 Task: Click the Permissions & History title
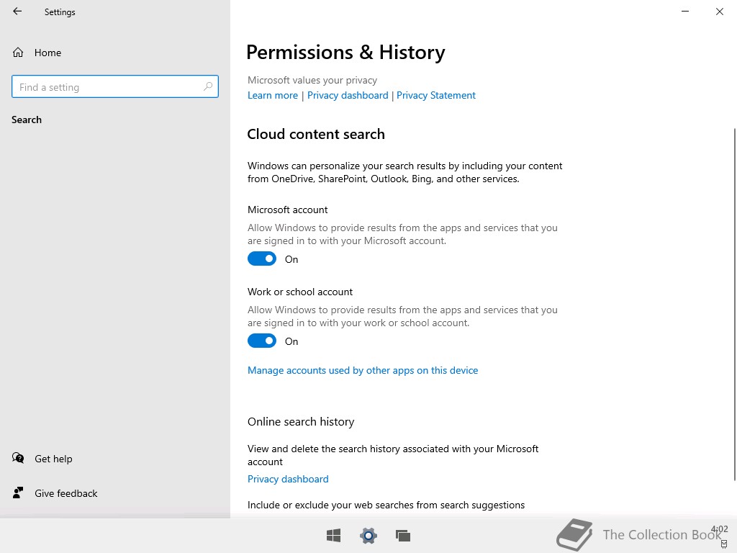(x=345, y=52)
